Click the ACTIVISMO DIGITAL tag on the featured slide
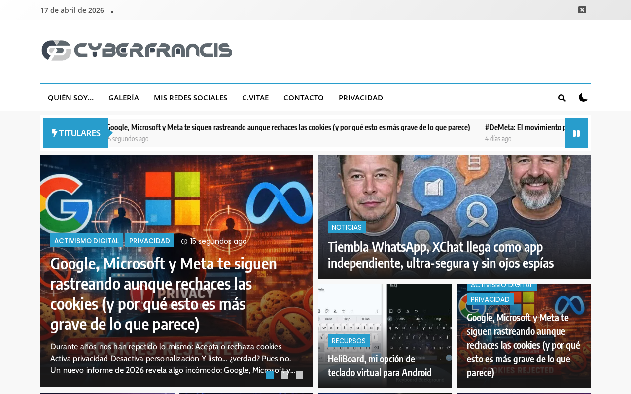This screenshot has height=394, width=631. tap(86, 241)
